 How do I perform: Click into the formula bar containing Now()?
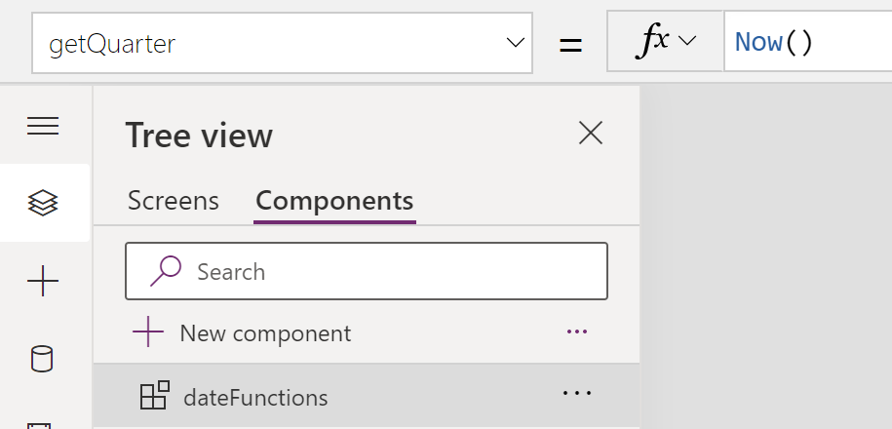pyautogui.click(x=808, y=42)
